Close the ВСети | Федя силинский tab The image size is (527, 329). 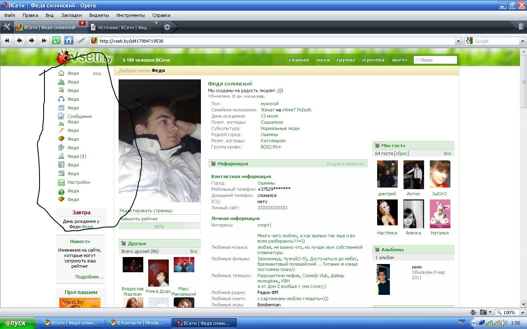pyautogui.click(x=82, y=23)
